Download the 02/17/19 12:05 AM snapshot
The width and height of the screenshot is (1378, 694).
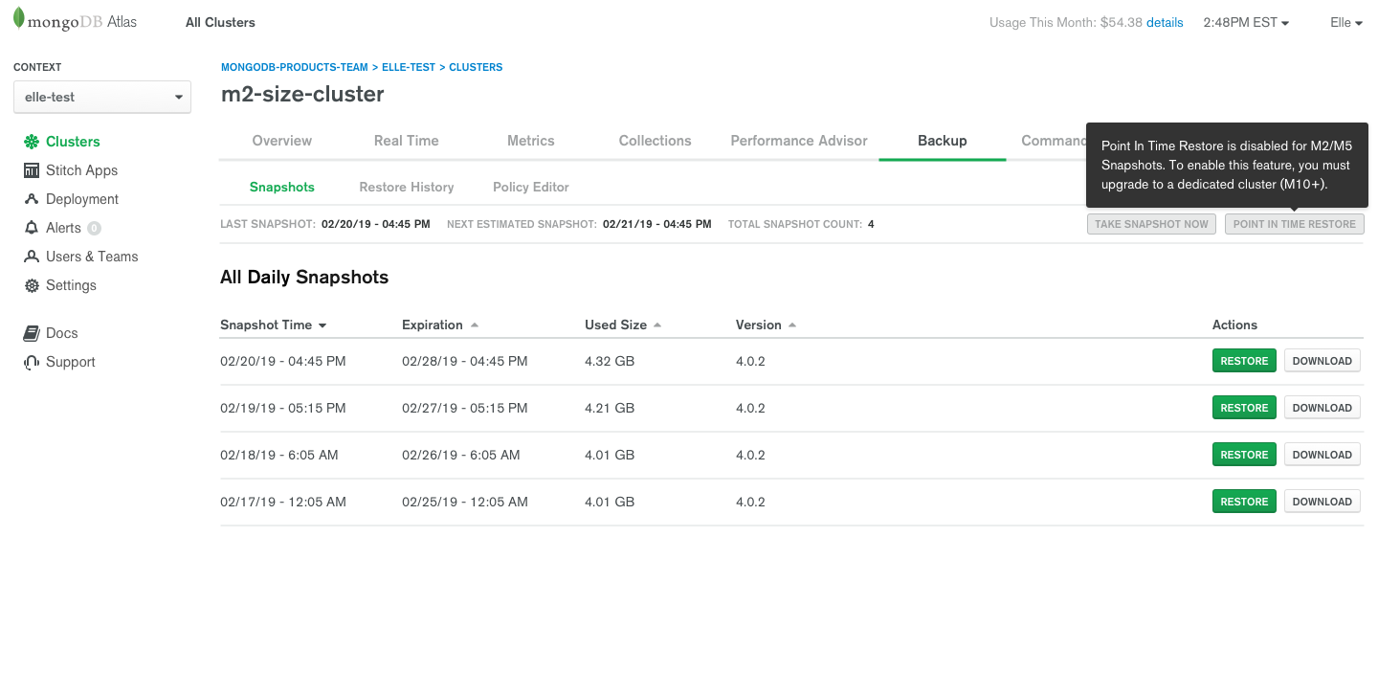click(x=1322, y=502)
